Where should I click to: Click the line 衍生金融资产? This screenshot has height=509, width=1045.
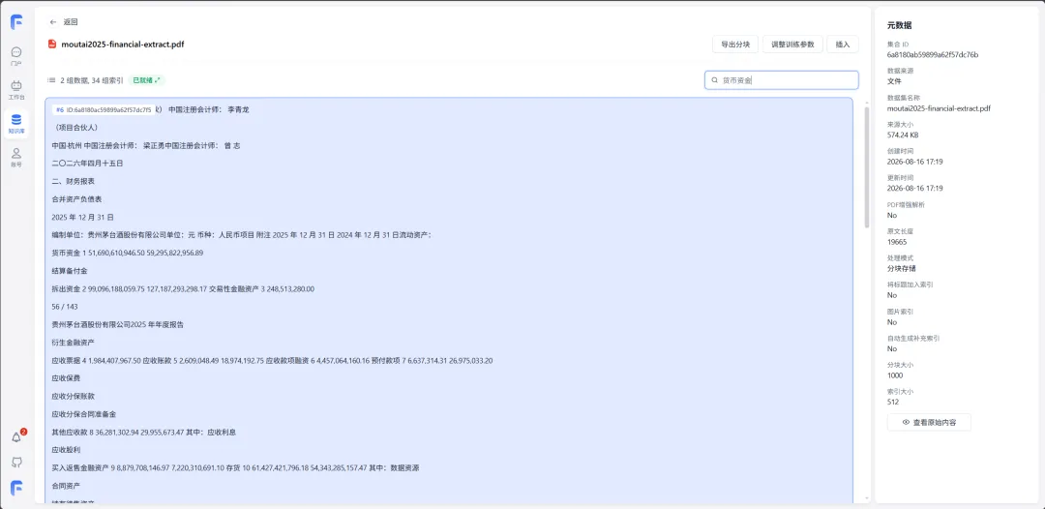click(74, 343)
